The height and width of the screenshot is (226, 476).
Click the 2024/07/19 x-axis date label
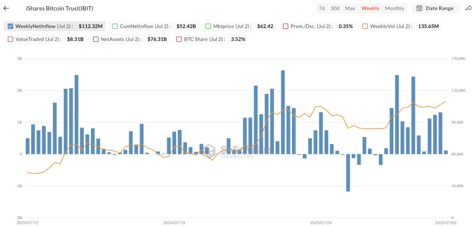[x=174, y=223]
